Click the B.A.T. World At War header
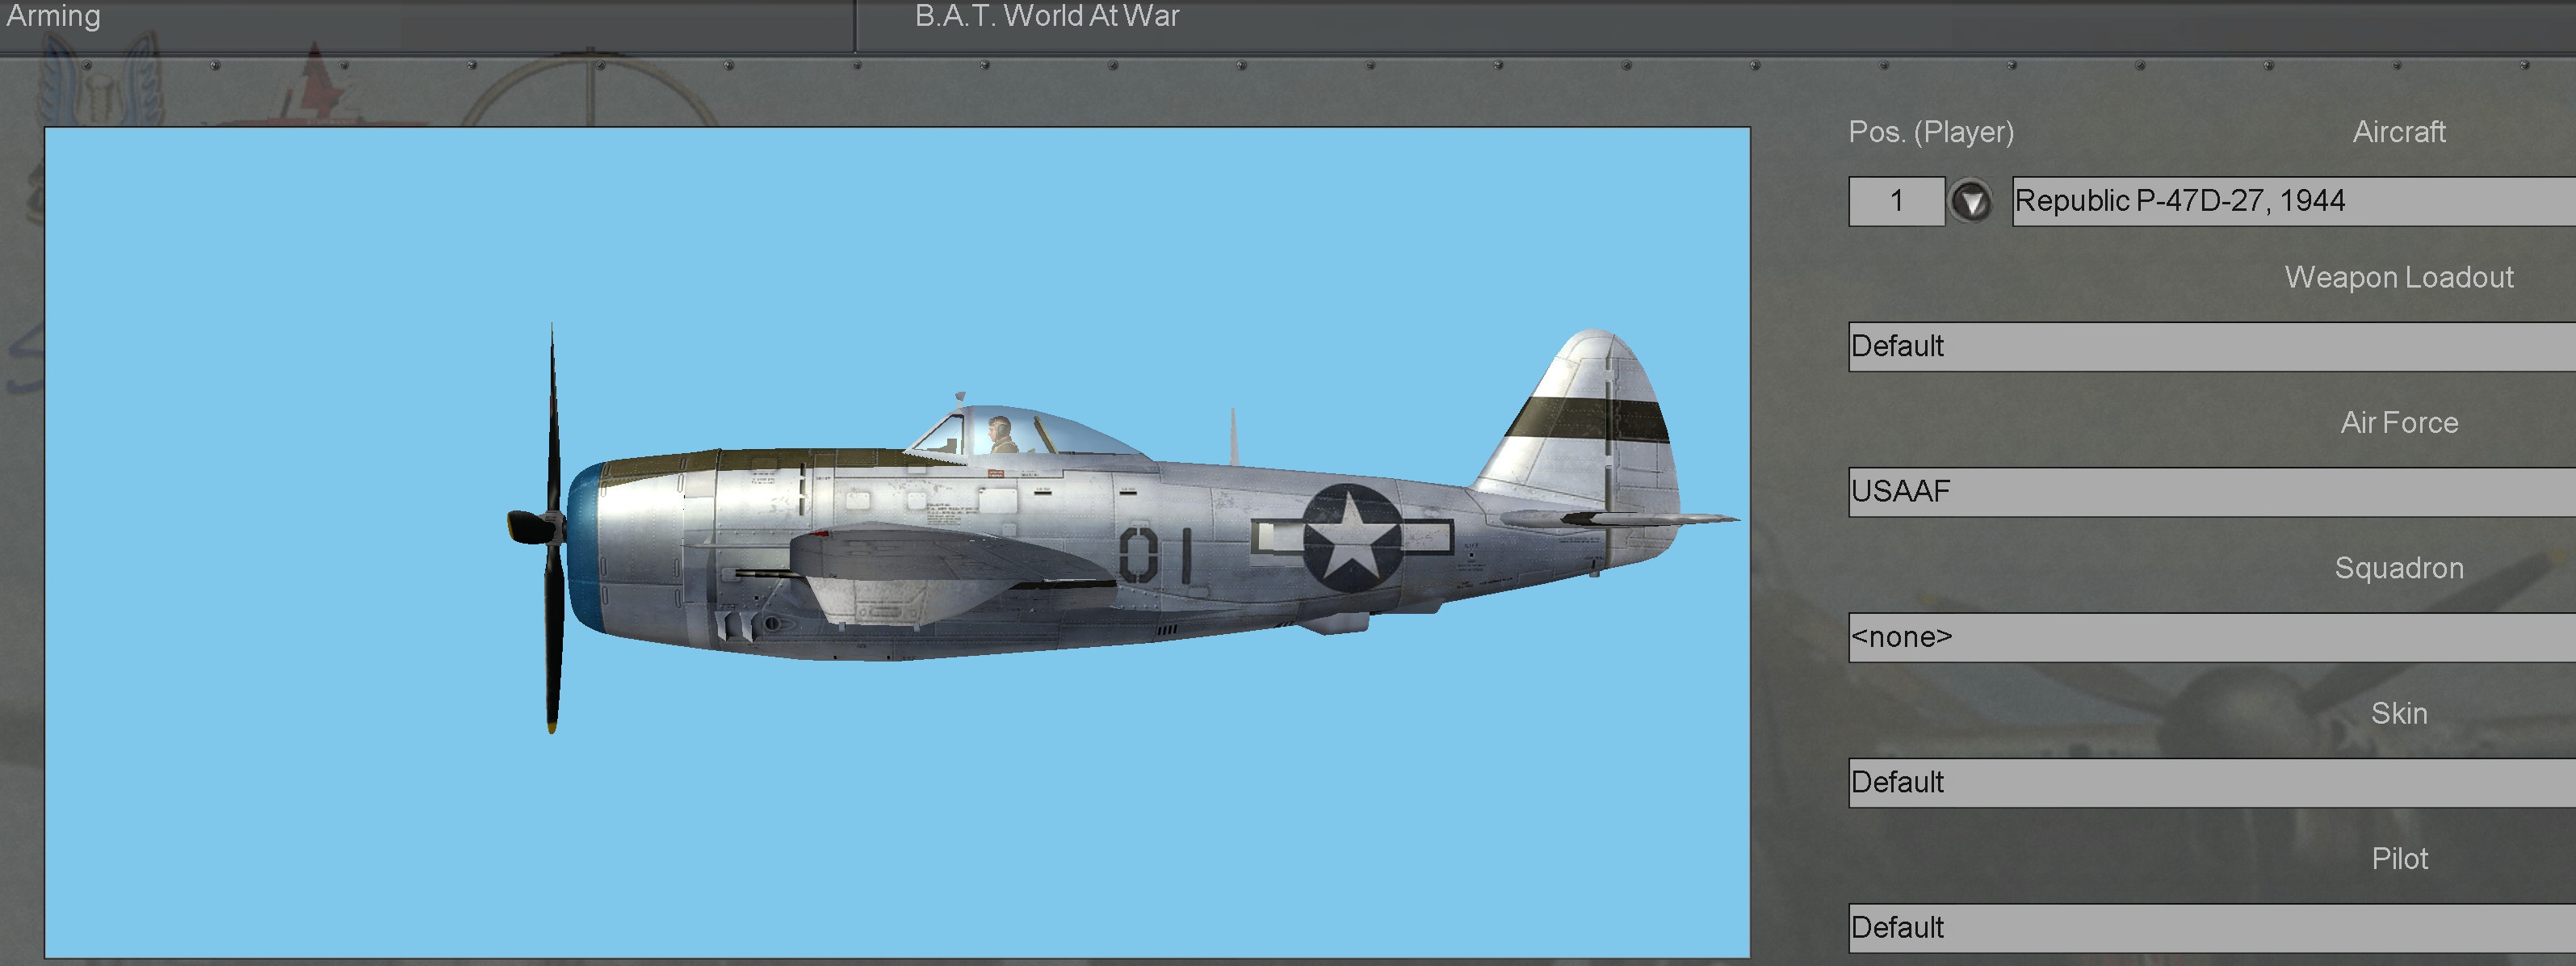This screenshot has width=2576, height=966. tap(1046, 16)
